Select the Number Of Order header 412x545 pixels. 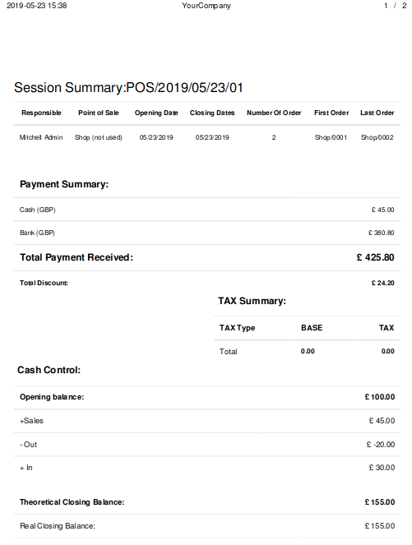pyautogui.click(x=274, y=113)
